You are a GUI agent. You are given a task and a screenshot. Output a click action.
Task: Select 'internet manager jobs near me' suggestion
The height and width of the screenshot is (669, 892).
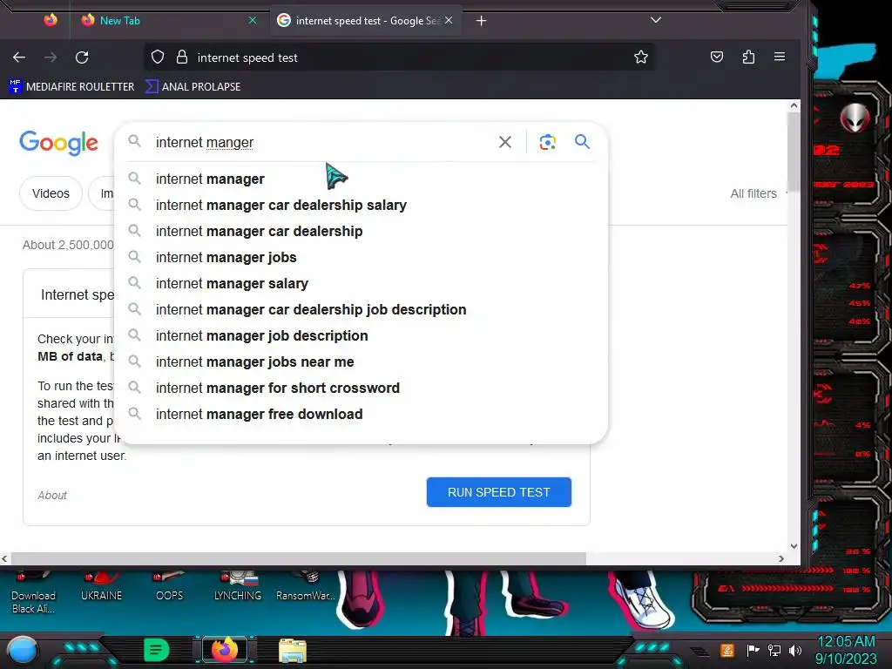click(362, 362)
